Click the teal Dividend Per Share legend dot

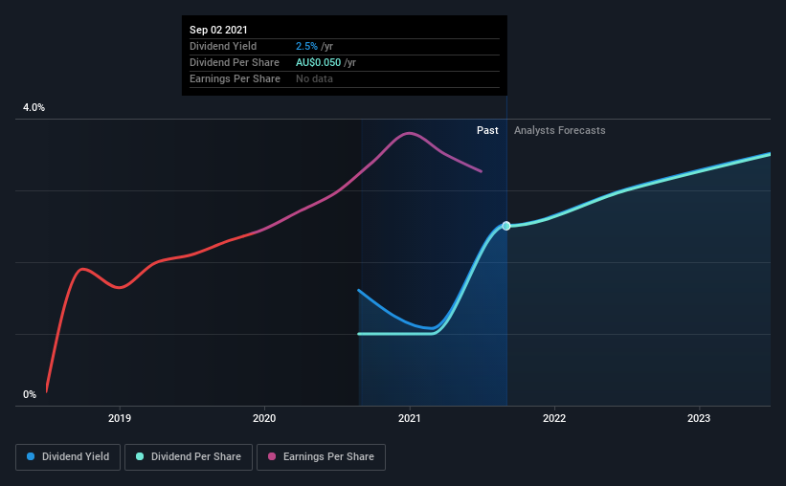pos(140,456)
